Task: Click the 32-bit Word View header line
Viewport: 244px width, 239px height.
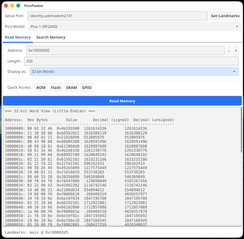Action: (x=50, y=111)
